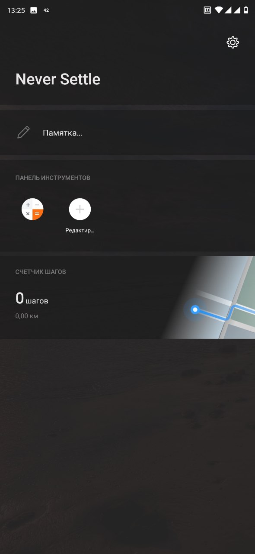
Task: Tap the NFC status bar icon
Action: pos(207,10)
